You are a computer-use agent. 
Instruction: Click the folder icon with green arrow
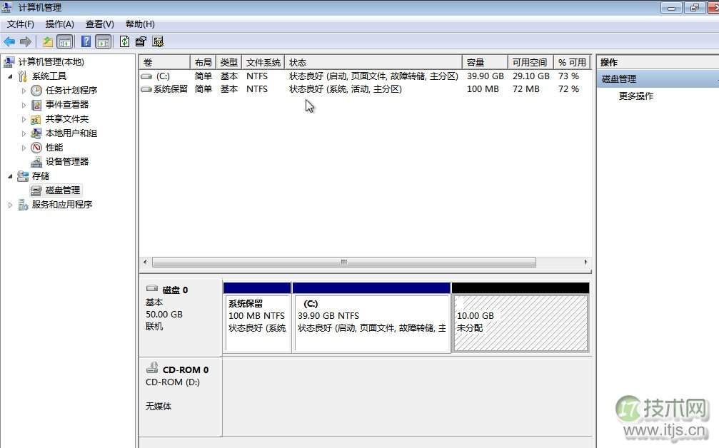coord(47,41)
